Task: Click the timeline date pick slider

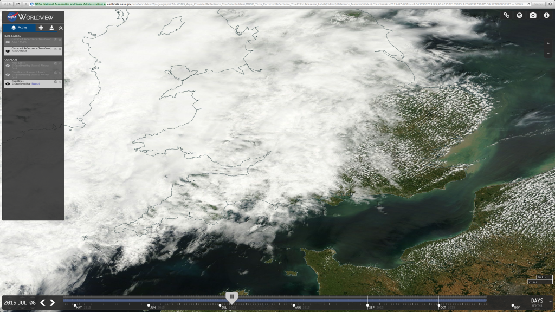Action: 231,297
